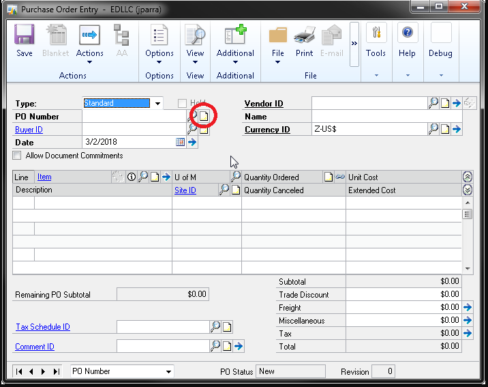This screenshot has width=488, height=387.
Task: Click the Miscellaneous expansion arrow
Action: [x=467, y=320]
